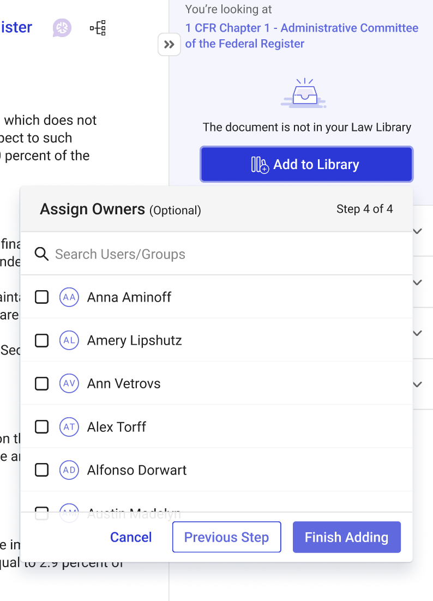Viewport: 433px width, 601px height.
Task: Click the AA avatar for Anna Aminoff
Action: (x=69, y=297)
